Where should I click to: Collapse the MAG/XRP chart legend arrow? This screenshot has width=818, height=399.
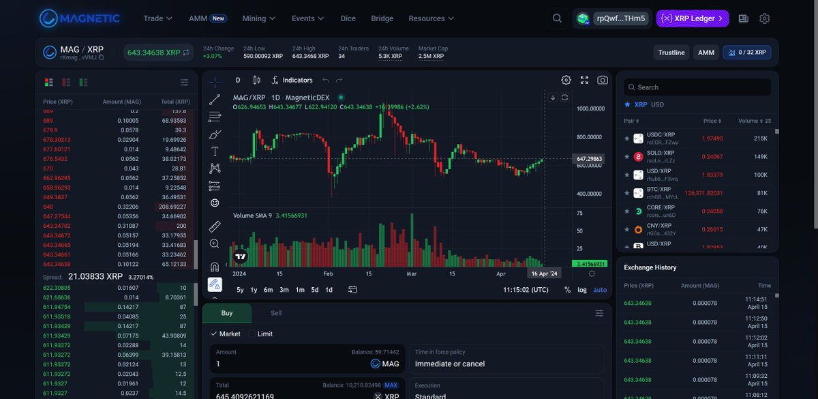click(553, 98)
